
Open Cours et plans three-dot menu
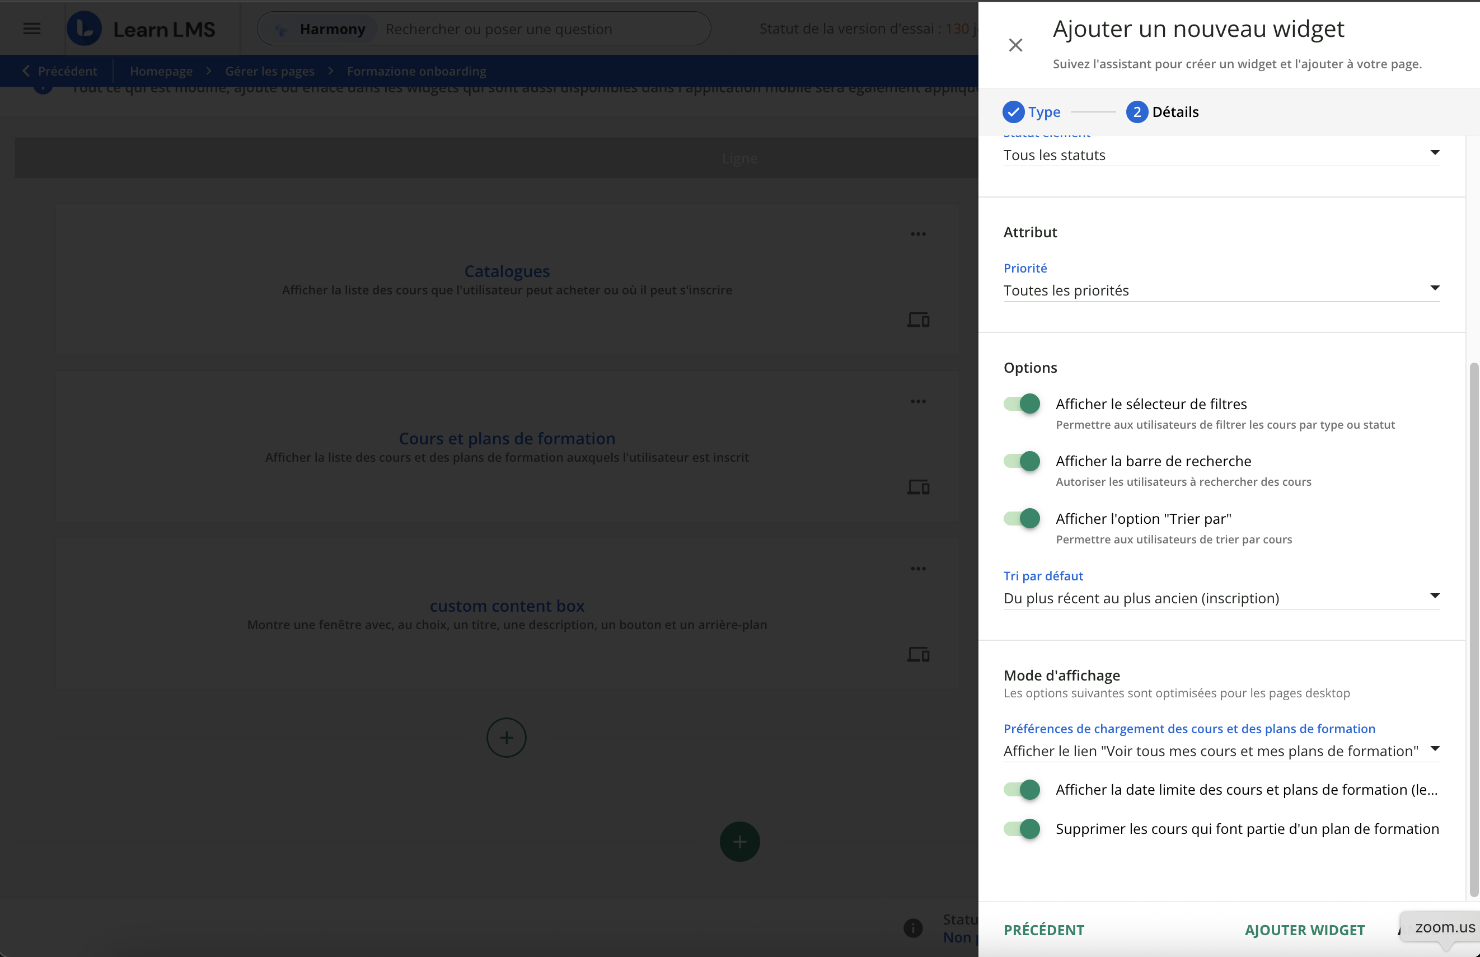tap(918, 401)
